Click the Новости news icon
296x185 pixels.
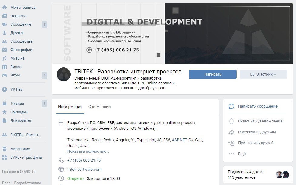pos(5,16)
